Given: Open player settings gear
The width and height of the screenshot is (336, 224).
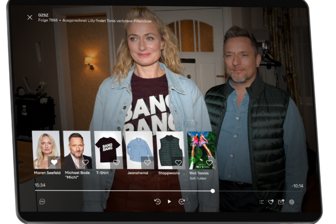Looking at the screenshot, I should 292,202.
